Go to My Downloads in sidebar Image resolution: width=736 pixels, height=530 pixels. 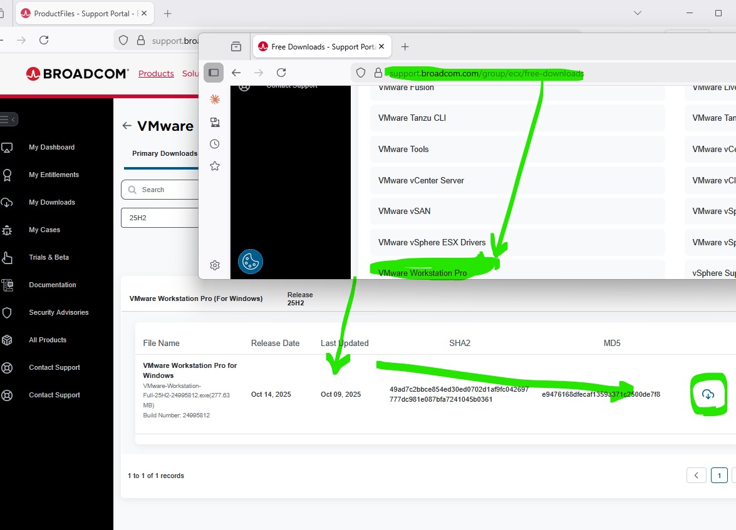click(51, 202)
